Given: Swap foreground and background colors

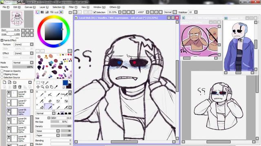Looking at the screenshot, I should tap(70, 82).
